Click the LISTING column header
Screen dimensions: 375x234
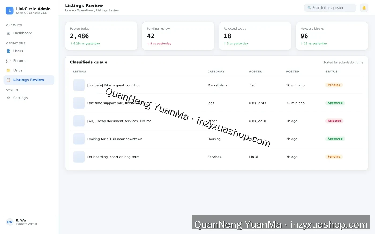[80, 72]
